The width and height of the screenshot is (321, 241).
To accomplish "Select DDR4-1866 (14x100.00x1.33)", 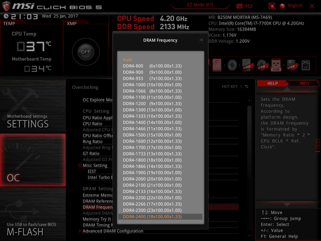I will click(x=152, y=166).
